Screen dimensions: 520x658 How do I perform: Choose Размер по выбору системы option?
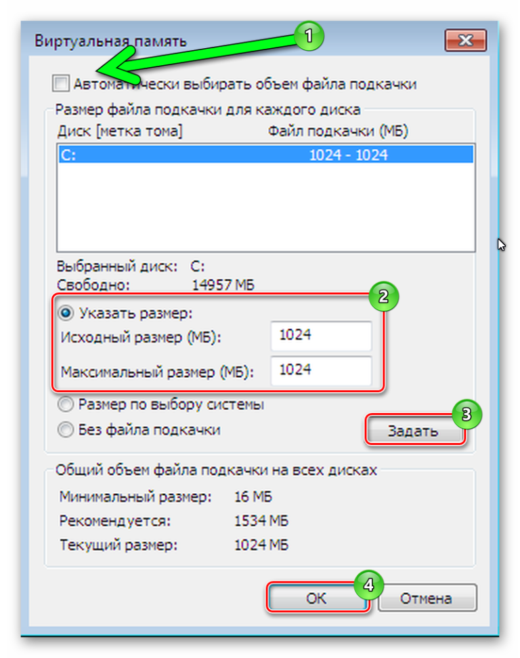66,404
